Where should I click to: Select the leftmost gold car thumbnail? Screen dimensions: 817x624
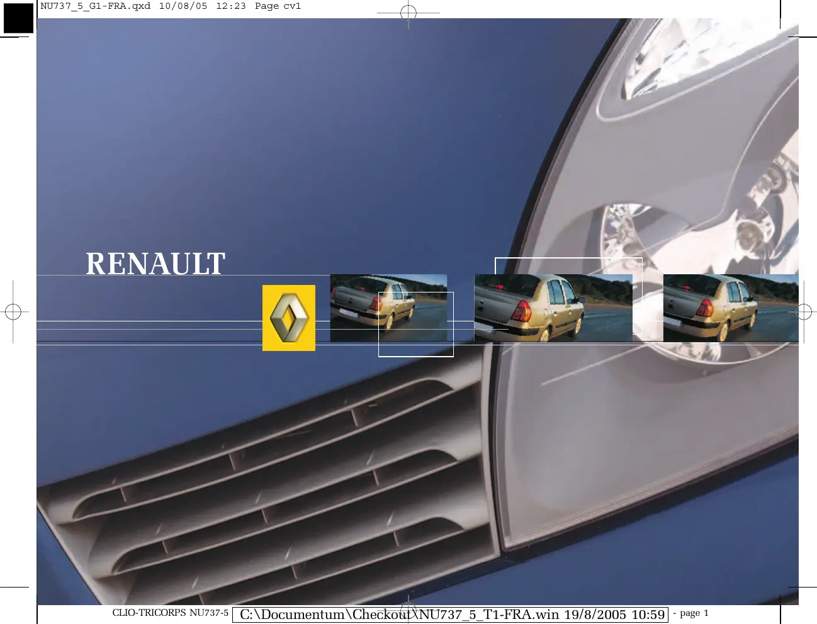click(x=388, y=308)
